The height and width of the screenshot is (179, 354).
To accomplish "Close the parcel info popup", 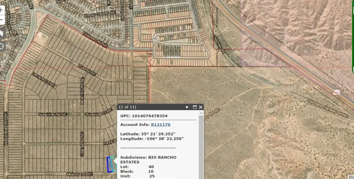I will tap(201, 107).
